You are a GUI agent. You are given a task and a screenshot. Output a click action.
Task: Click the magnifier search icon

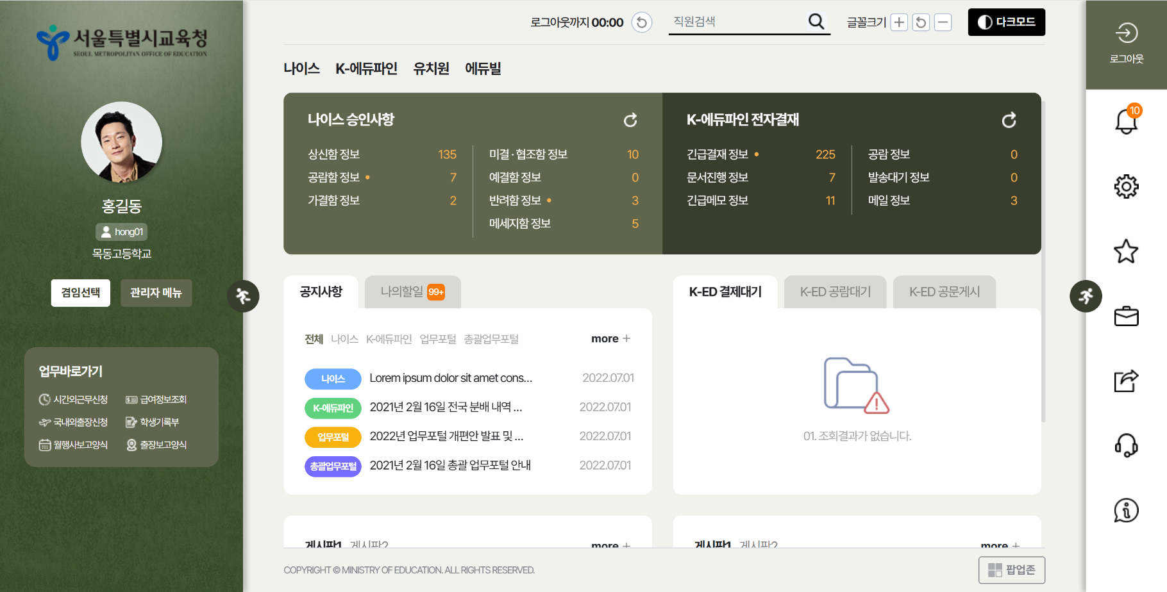[x=816, y=22]
